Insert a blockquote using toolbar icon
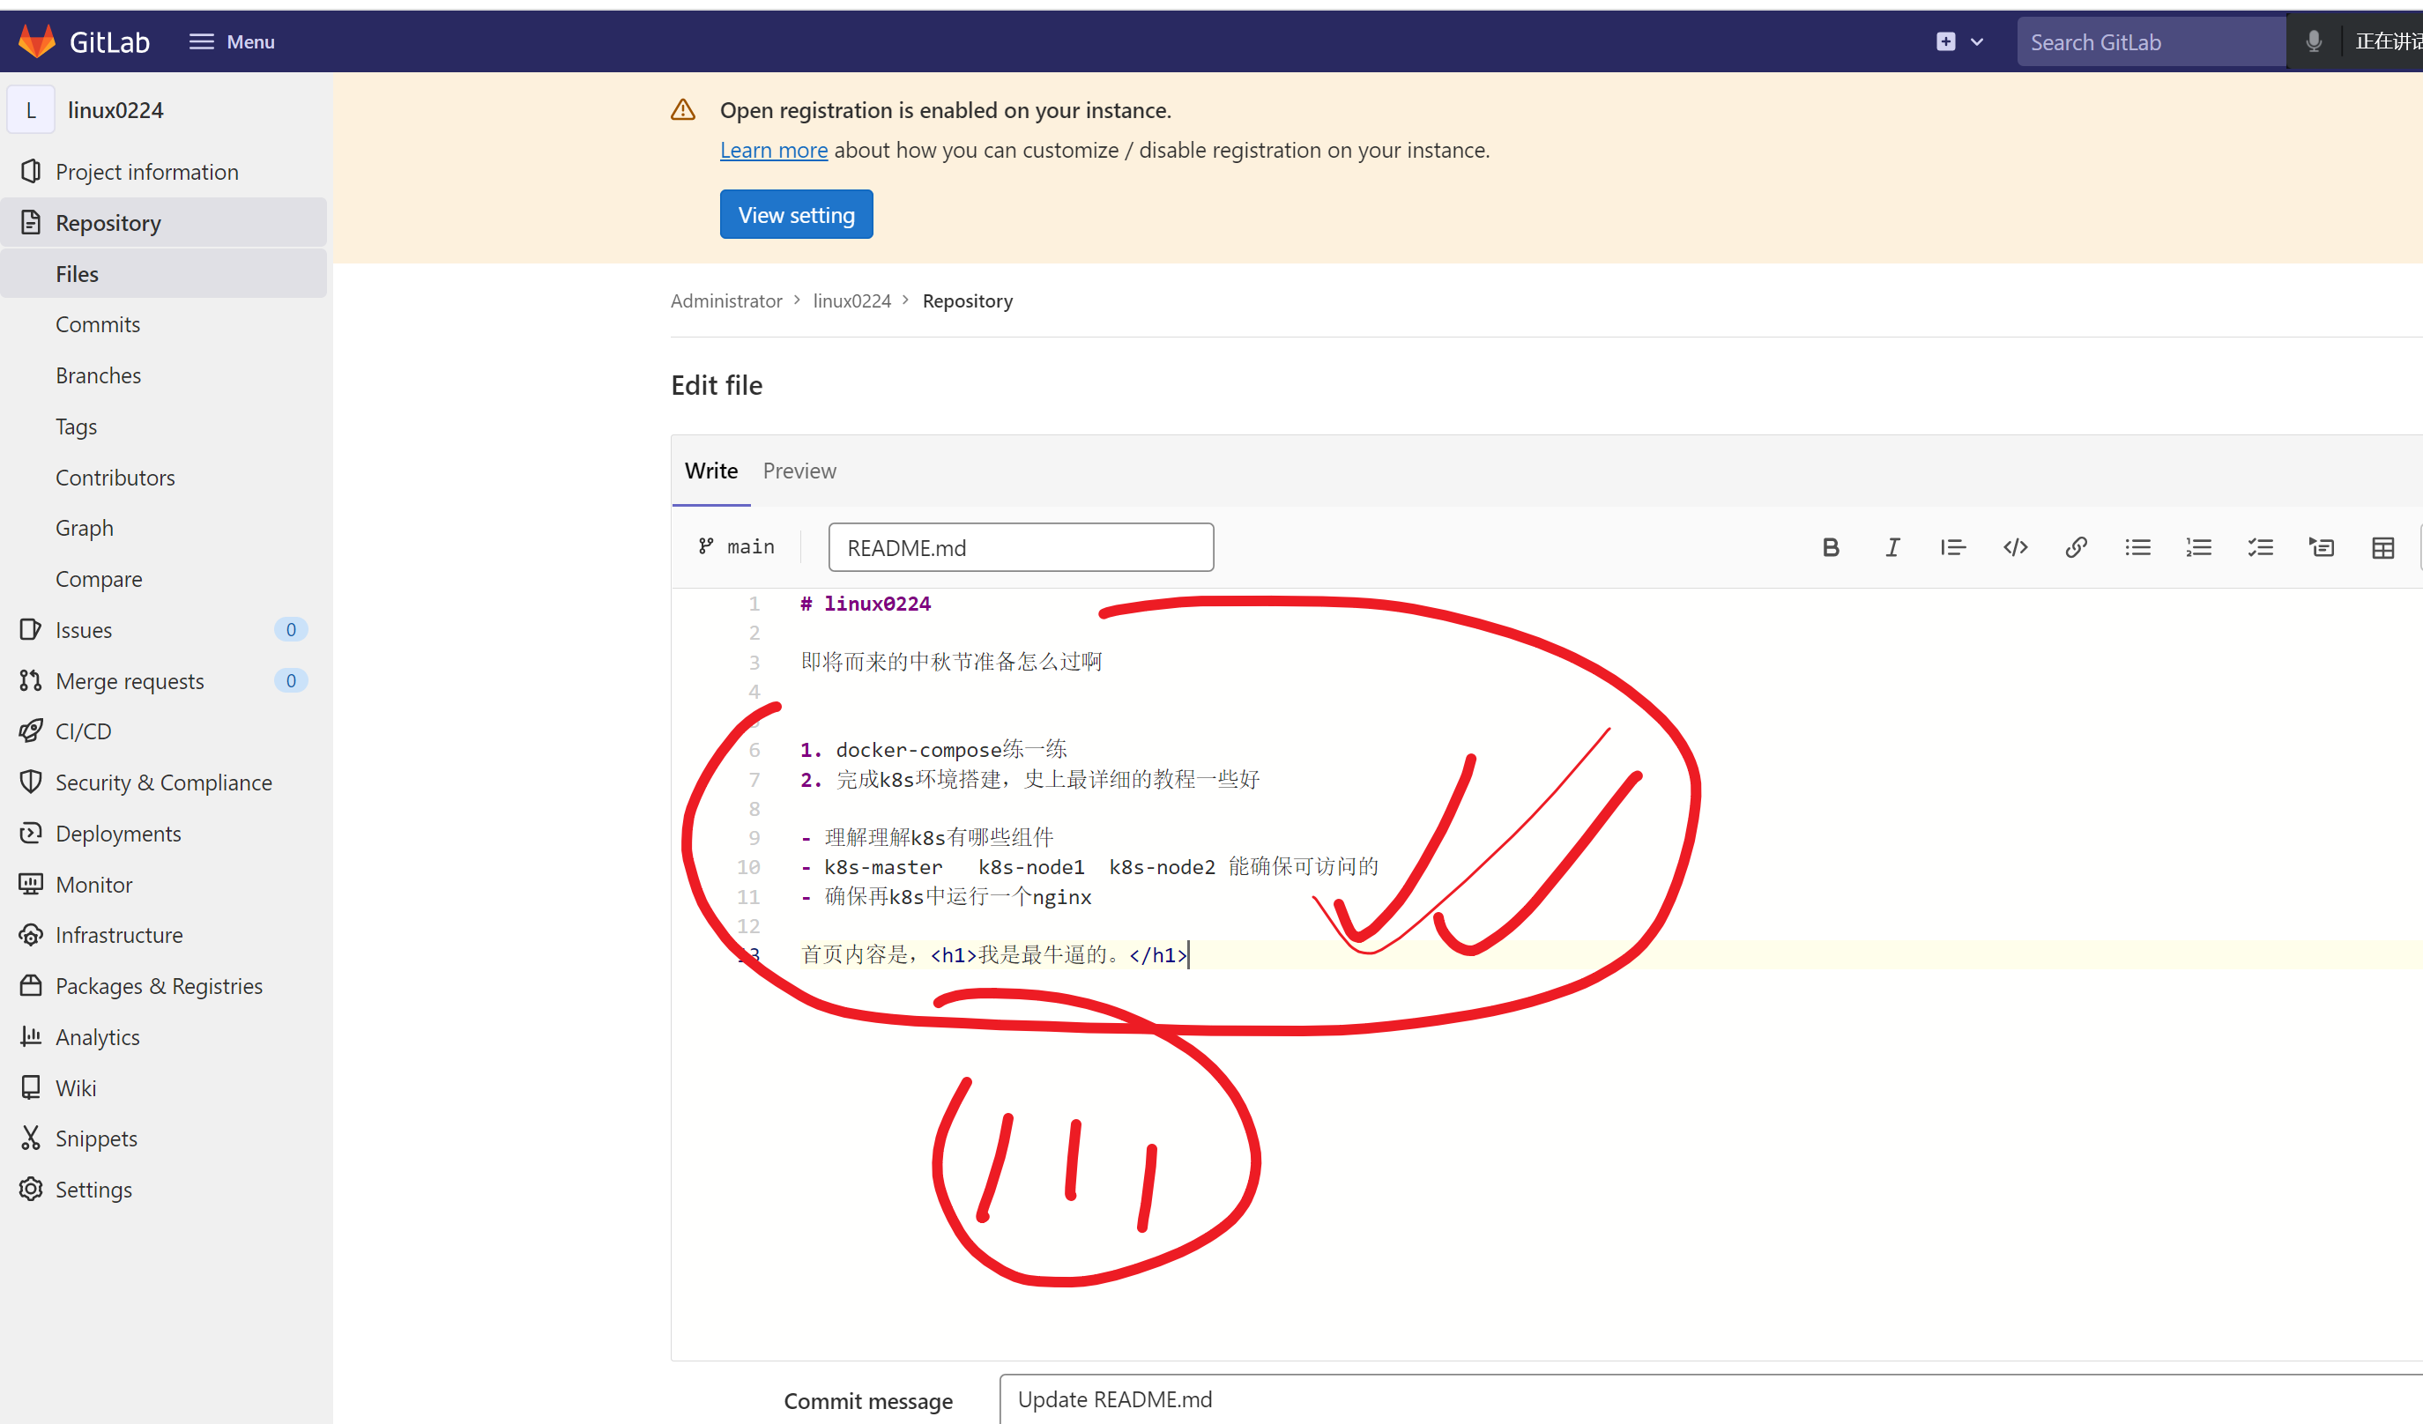 pyautogui.click(x=1953, y=547)
